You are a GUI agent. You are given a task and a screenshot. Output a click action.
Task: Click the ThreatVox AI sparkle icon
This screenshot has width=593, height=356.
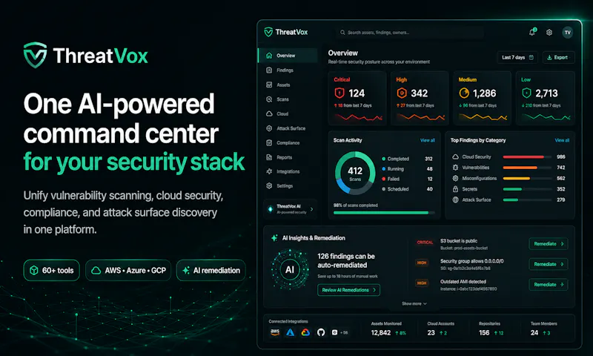tap(270, 209)
